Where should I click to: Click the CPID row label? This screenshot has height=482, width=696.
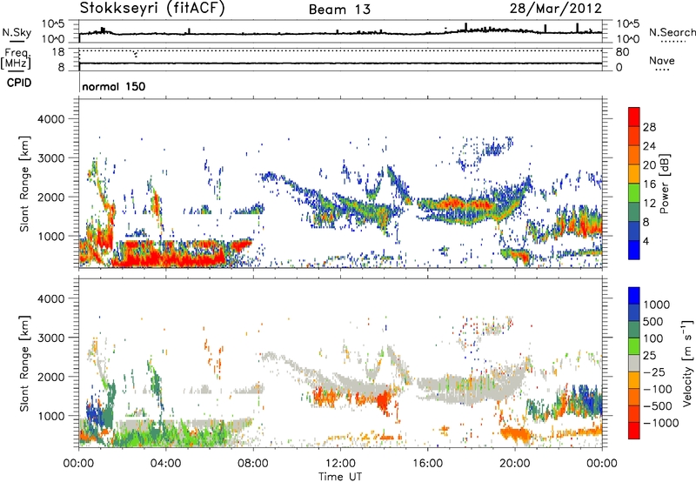[x=19, y=83]
